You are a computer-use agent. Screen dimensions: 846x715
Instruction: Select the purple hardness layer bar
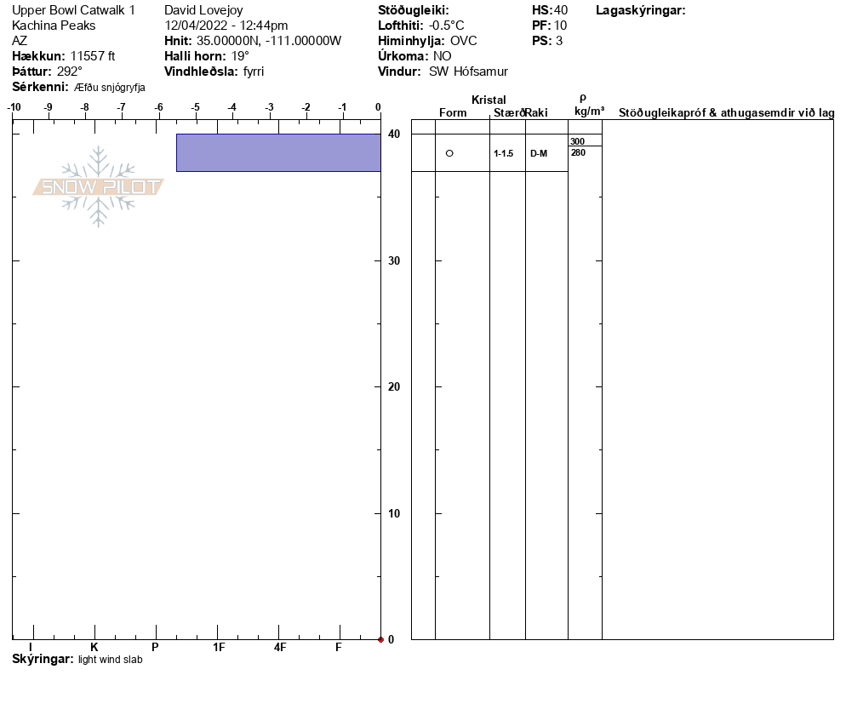pos(278,152)
